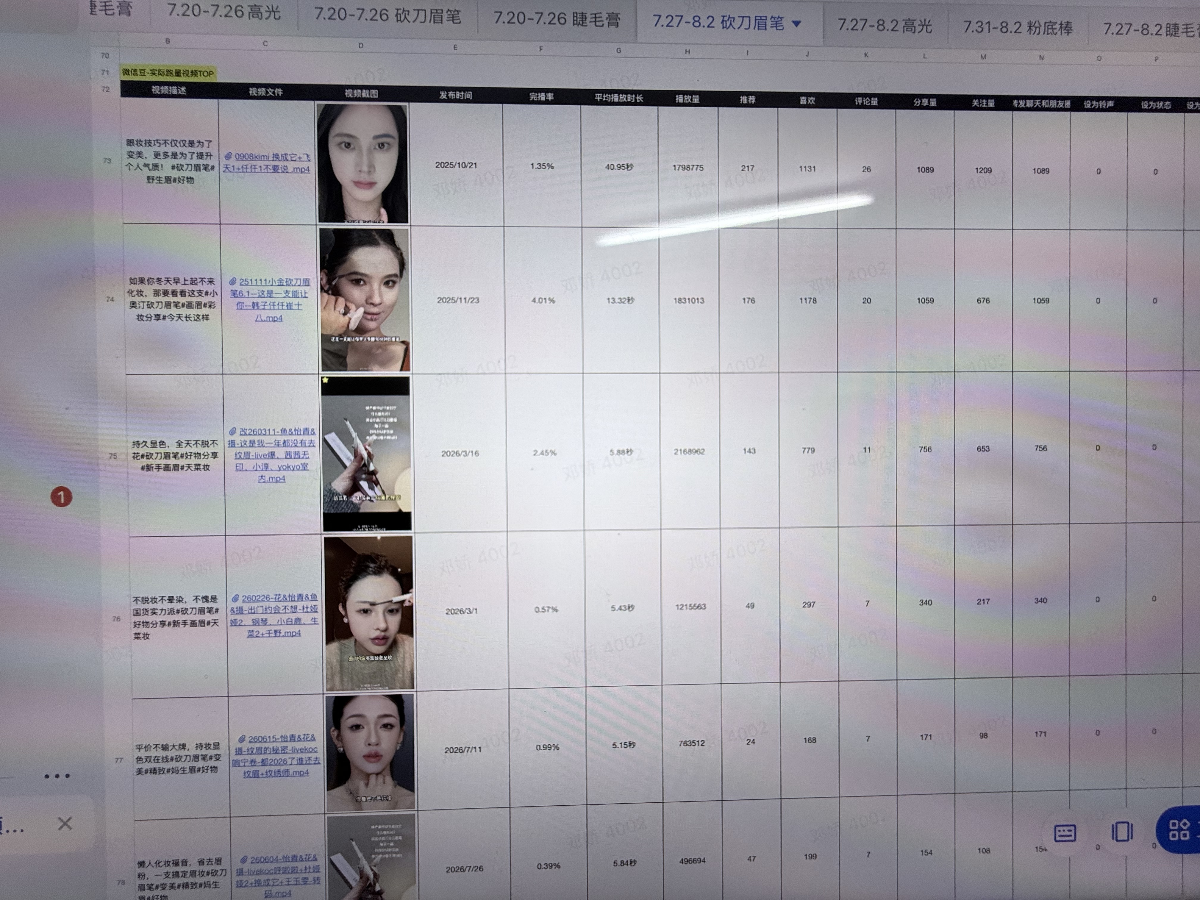The image size is (1200, 900).
Task: Click the paperclip icon before 260226 file
Action: [x=235, y=598]
